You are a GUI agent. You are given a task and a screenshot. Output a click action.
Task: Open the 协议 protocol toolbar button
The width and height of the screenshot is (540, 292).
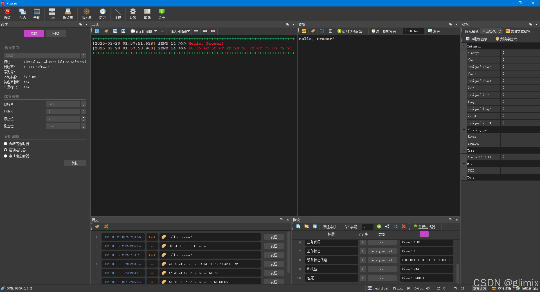[52, 14]
